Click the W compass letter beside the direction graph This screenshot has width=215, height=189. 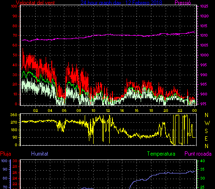click(207, 123)
